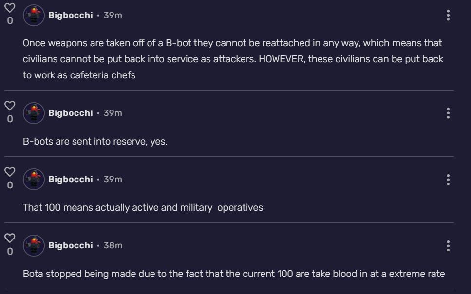Viewport: 471px width, 294px height.
Task: Click the like count under weapons comment heart
Action: coord(10,21)
